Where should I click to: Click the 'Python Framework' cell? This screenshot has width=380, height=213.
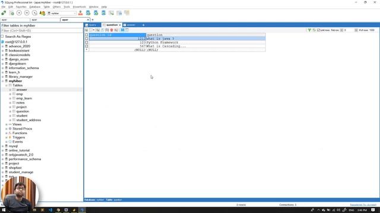click(x=206, y=42)
